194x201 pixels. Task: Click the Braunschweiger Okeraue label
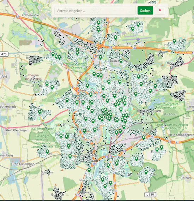point(77,65)
